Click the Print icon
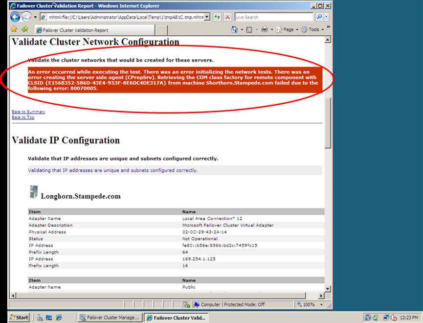This screenshot has width=423, height=323. click(265, 29)
